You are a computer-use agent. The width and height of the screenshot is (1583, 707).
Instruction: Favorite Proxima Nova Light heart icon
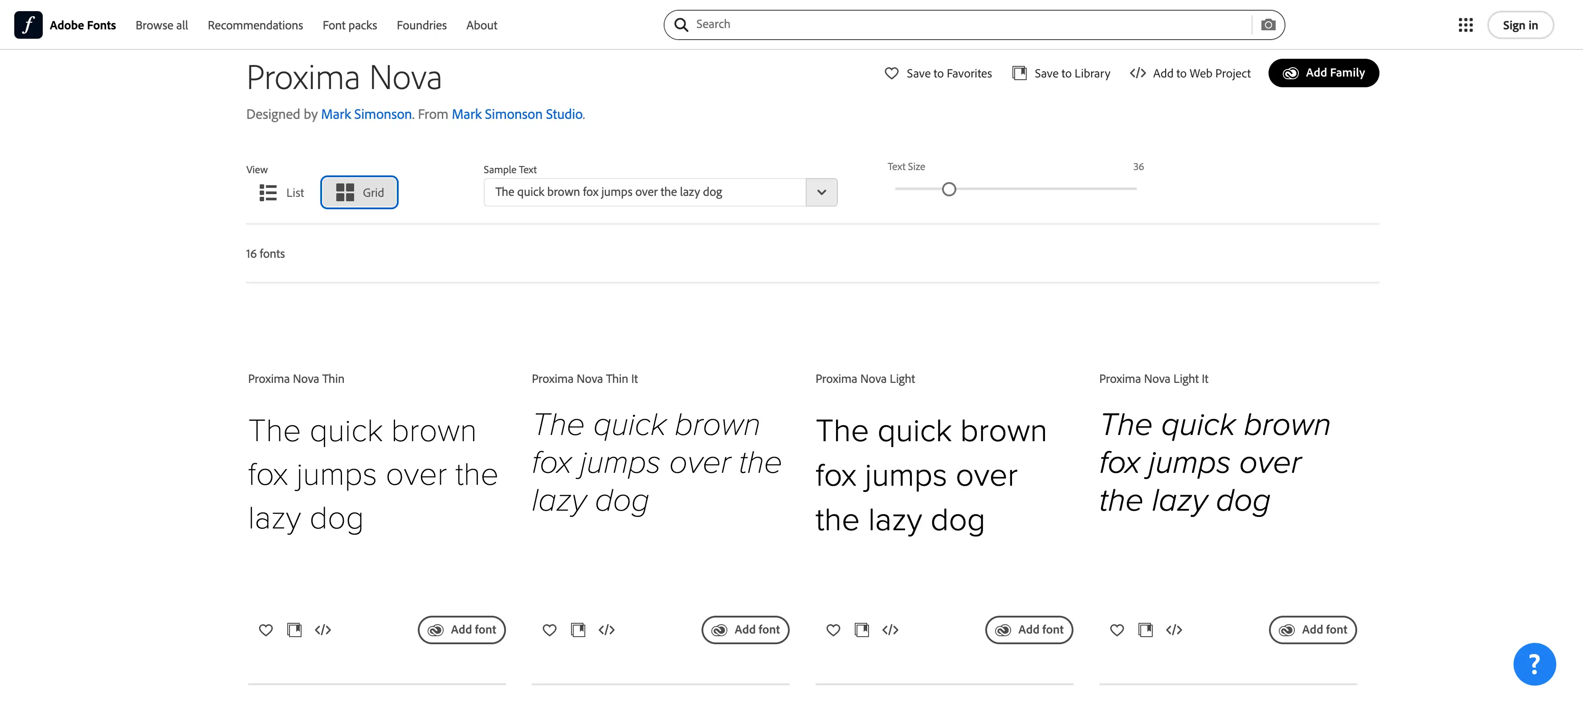click(833, 630)
